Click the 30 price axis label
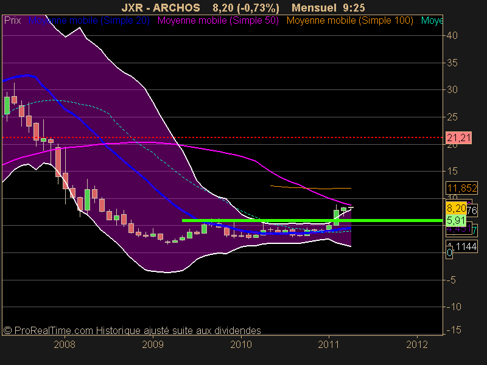487x365 pixels. 452,89
